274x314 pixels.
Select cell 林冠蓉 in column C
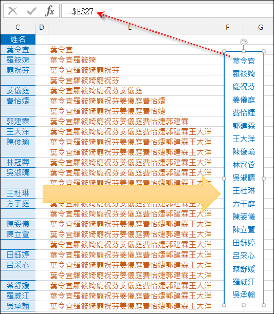pos(18,163)
